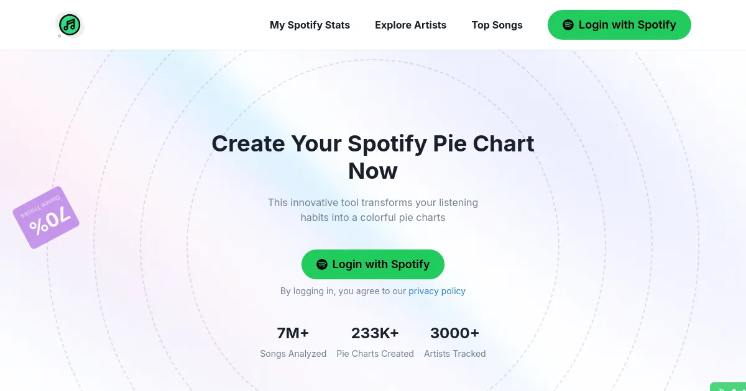The width and height of the screenshot is (746, 391).
Task: Open the privacy policy link
Action: click(x=437, y=290)
